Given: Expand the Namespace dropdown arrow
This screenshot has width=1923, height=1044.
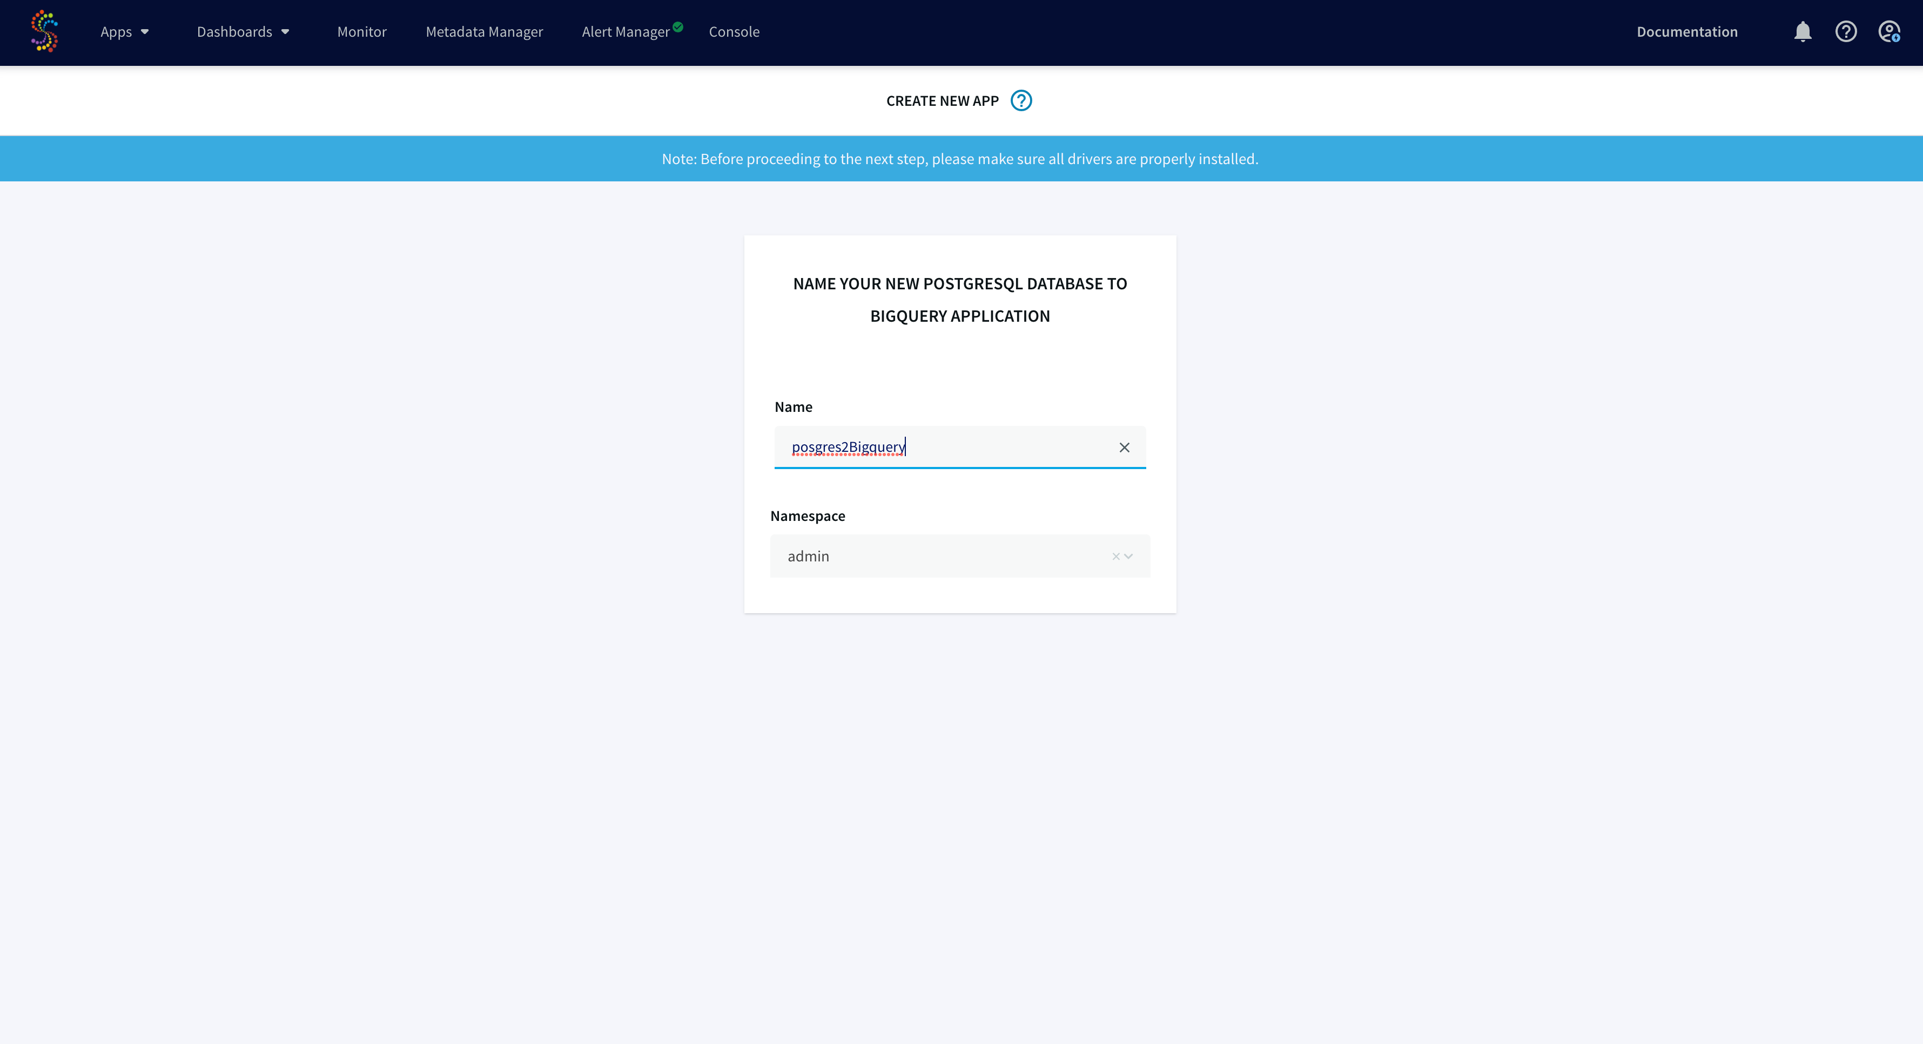Looking at the screenshot, I should coord(1129,556).
